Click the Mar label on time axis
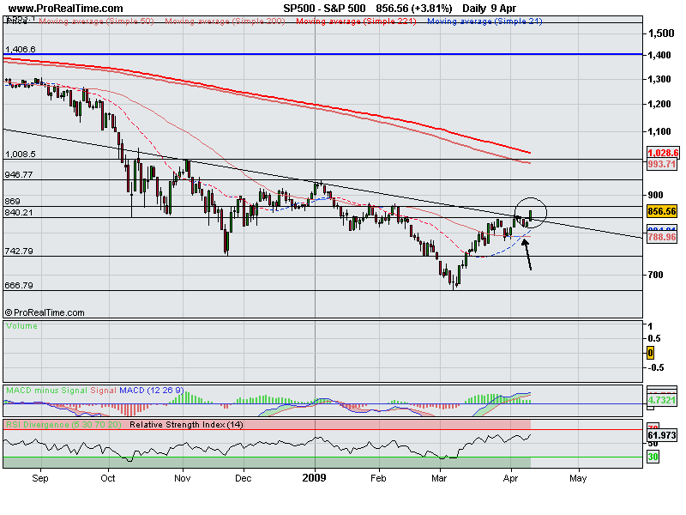686x515 pixels. (439, 478)
